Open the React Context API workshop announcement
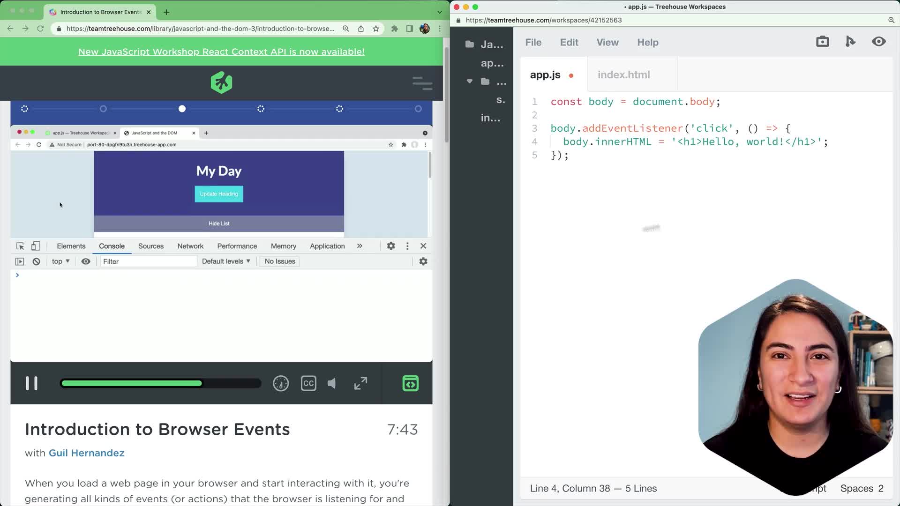900x506 pixels. tap(221, 52)
